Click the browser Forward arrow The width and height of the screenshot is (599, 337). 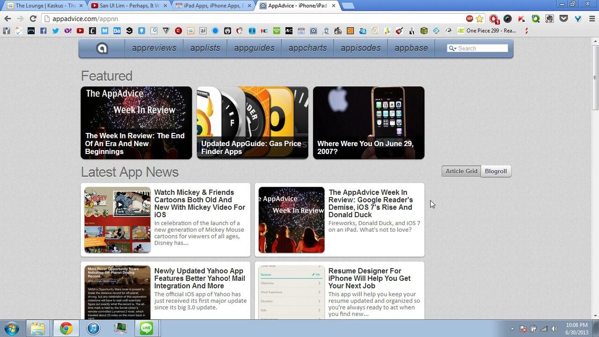click(20, 19)
